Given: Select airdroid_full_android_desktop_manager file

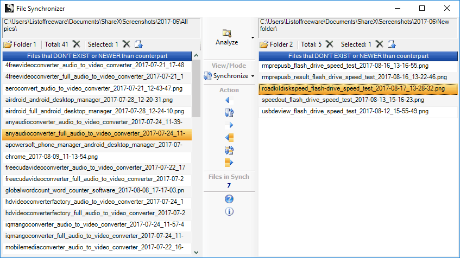Looking at the screenshot, I should coord(97,111).
